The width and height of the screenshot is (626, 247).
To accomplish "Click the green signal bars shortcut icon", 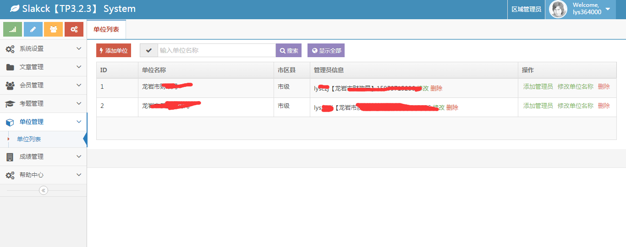I will tap(12, 29).
